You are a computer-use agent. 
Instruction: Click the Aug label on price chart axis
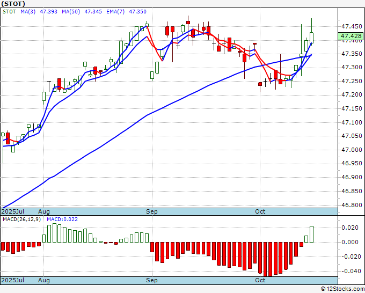tap(44, 211)
